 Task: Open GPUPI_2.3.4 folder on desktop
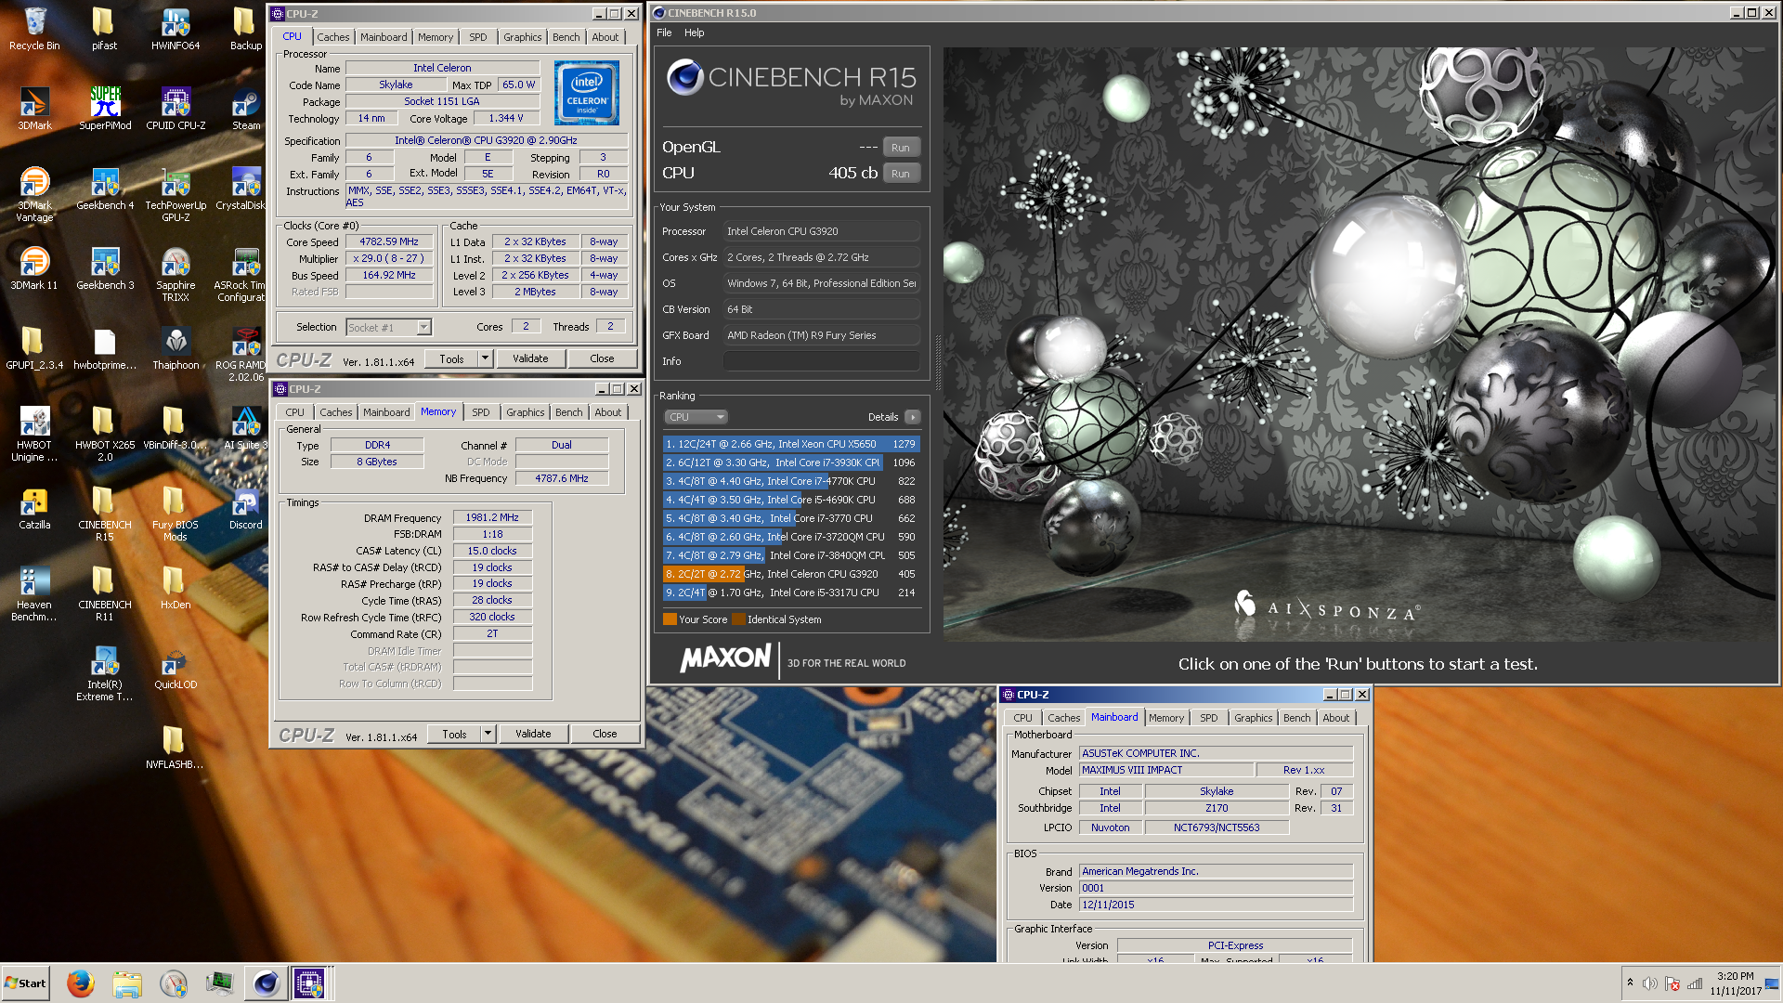(34, 348)
